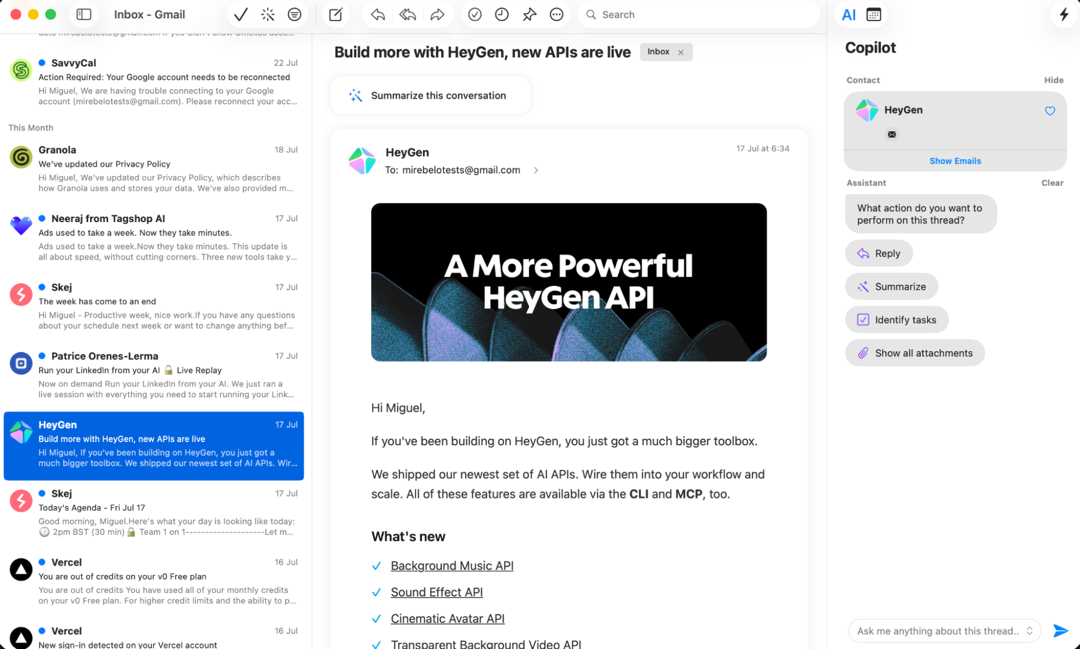Click HeyGen avatar in the email header
Viewport: 1080px width, 649px height.
[362, 160]
